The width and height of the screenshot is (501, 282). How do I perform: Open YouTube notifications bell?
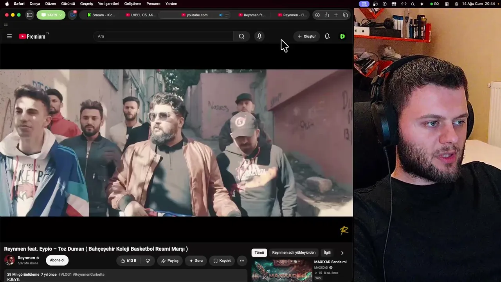click(x=327, y=36)
